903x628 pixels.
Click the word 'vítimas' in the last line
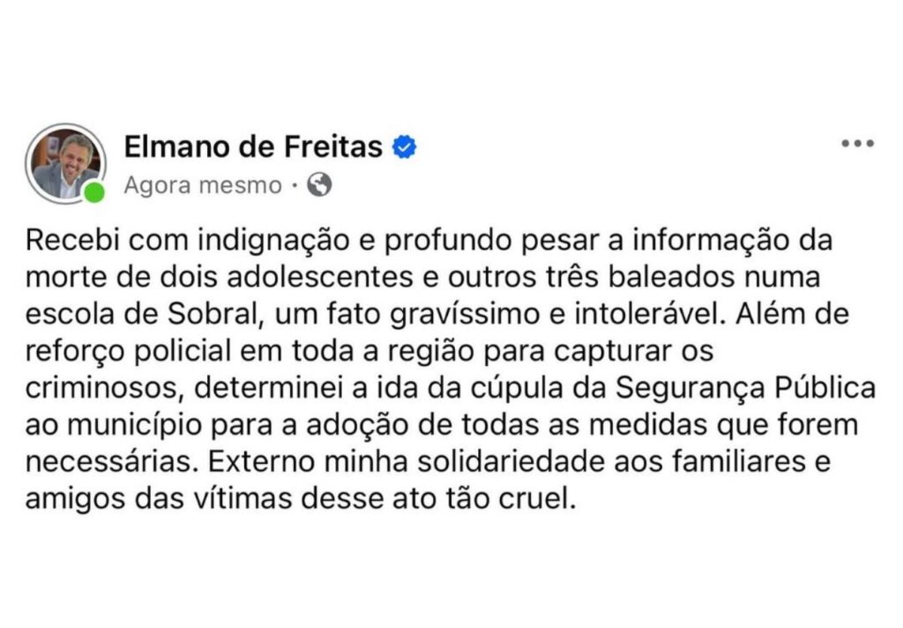pos(243,499)
